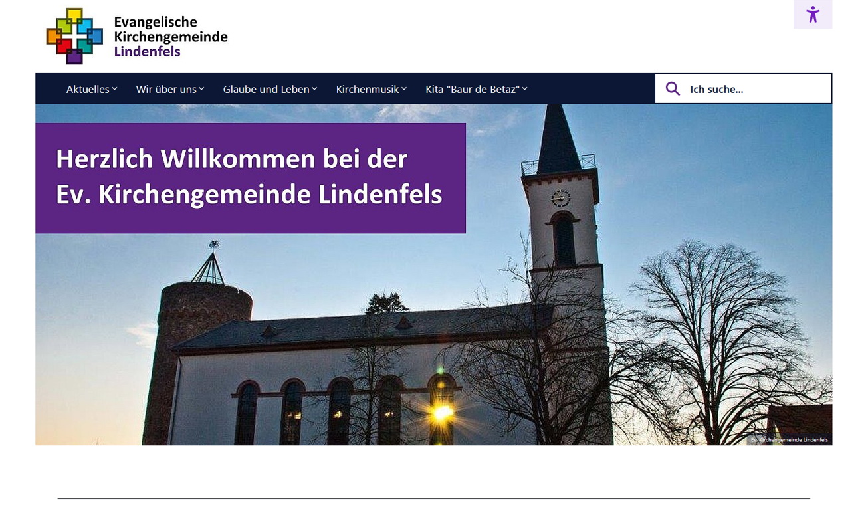
Task: Expand the chevron beside 'Wir über uns'
Action: coord(201,89)
